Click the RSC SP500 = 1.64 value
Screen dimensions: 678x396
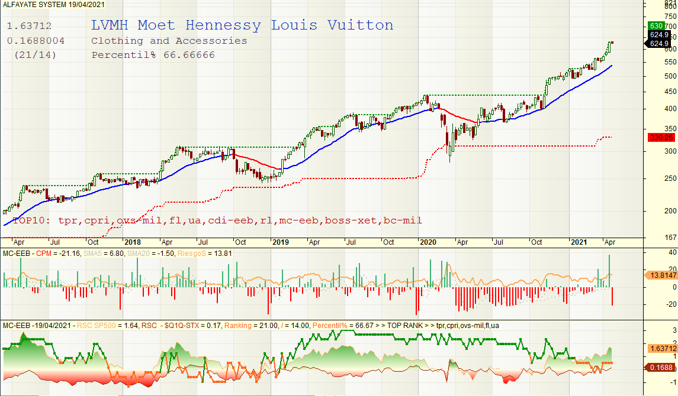pos(108,326)
